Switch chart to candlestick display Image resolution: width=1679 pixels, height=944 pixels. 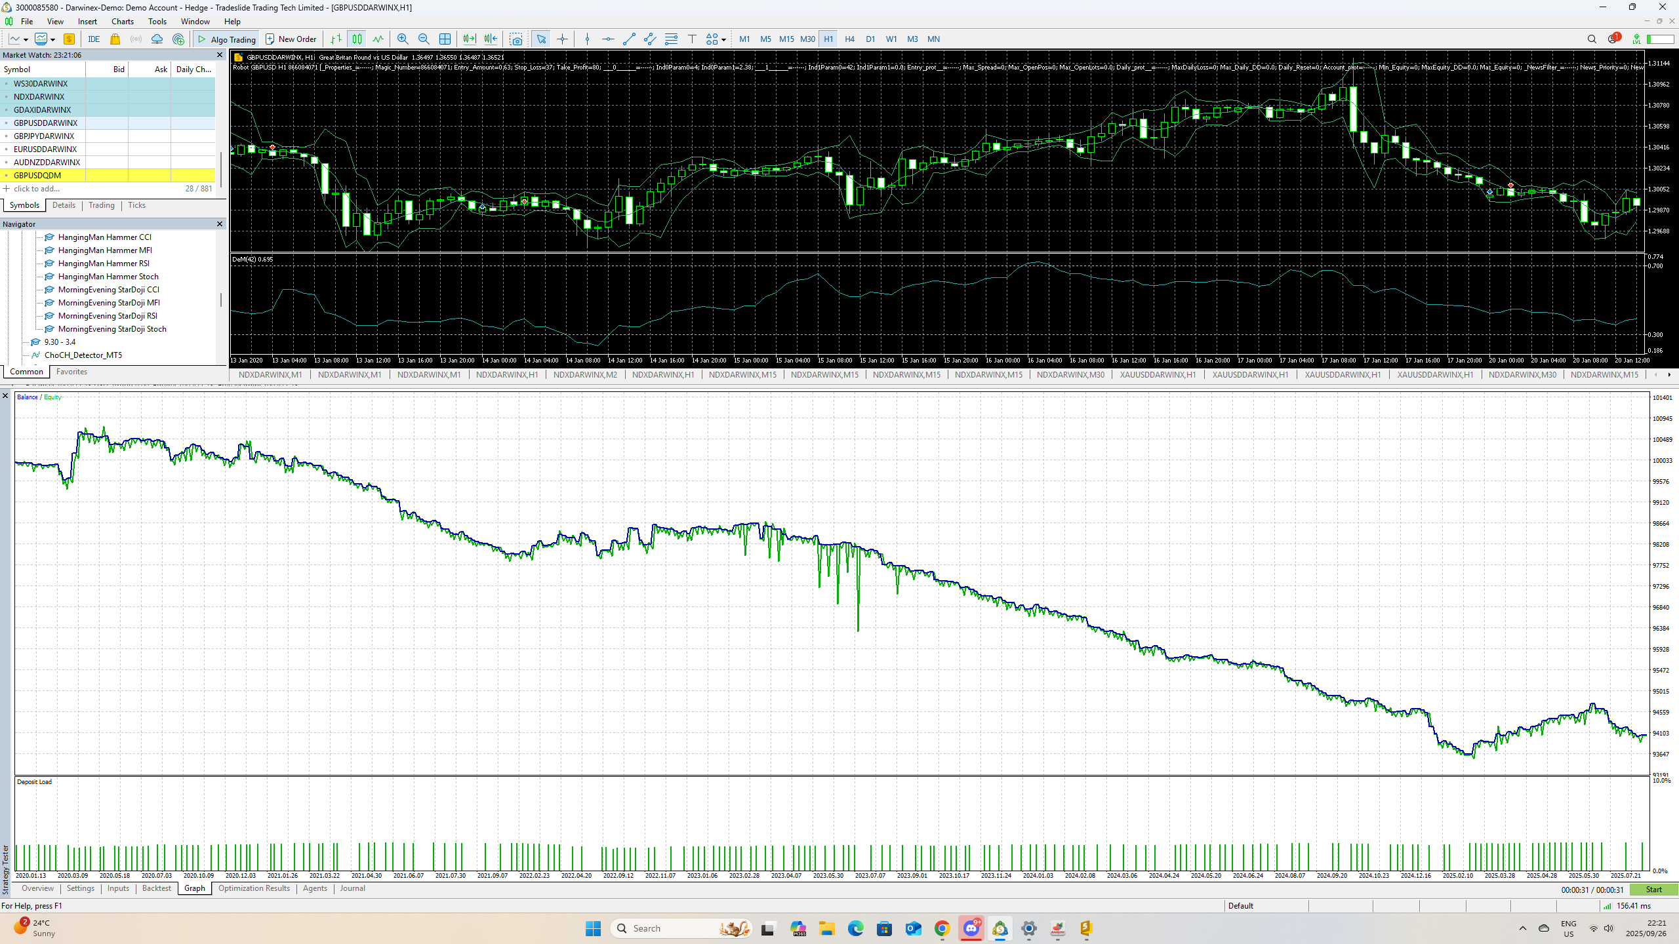[357, 39]
